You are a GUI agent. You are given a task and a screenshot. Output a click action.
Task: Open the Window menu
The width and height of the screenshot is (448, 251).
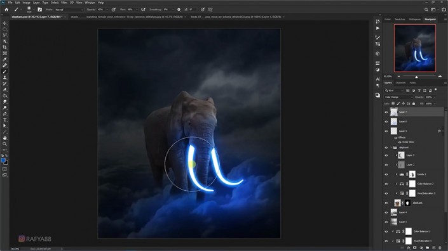(x=90, y=3)
